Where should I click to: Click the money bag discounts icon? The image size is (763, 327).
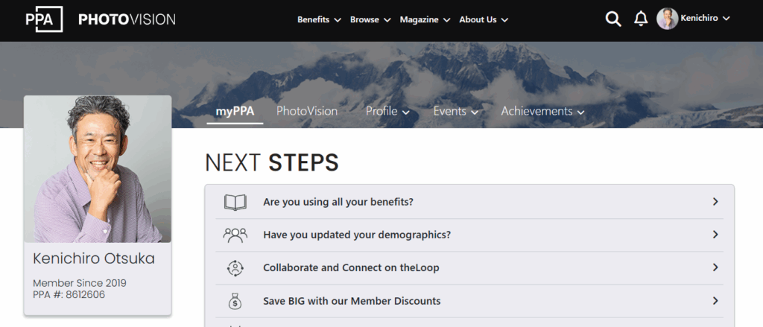pyautogui.click(x=235, y=301)
